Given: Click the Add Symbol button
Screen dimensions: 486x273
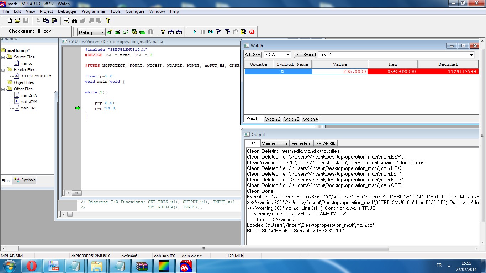Looking at the screenshot, I should click(x=305, y=55).
